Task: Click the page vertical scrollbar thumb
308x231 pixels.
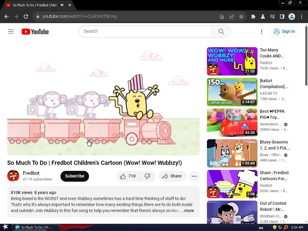Action: pyautogui.click(x=306, y=56)
